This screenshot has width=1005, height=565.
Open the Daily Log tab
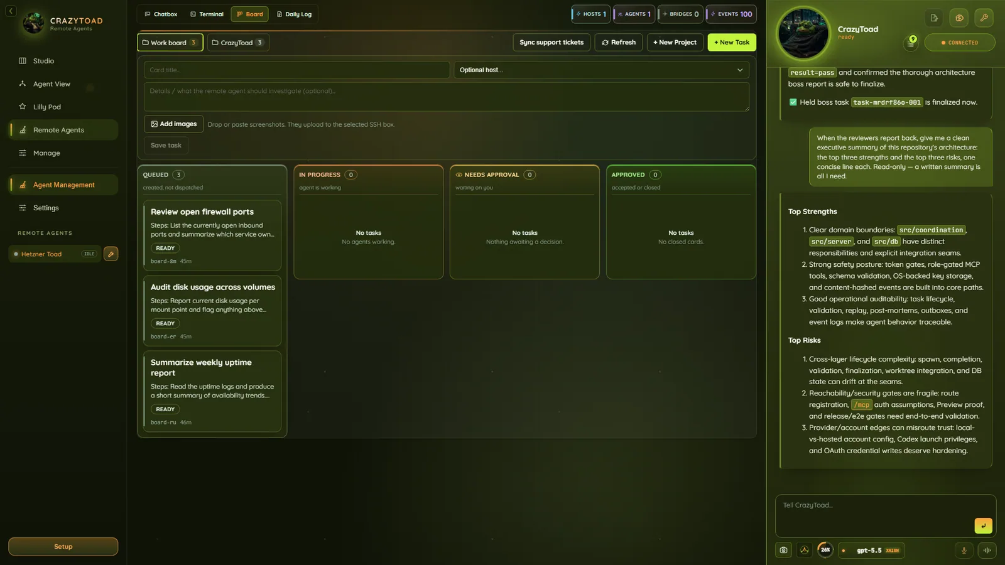coord(294,14)
